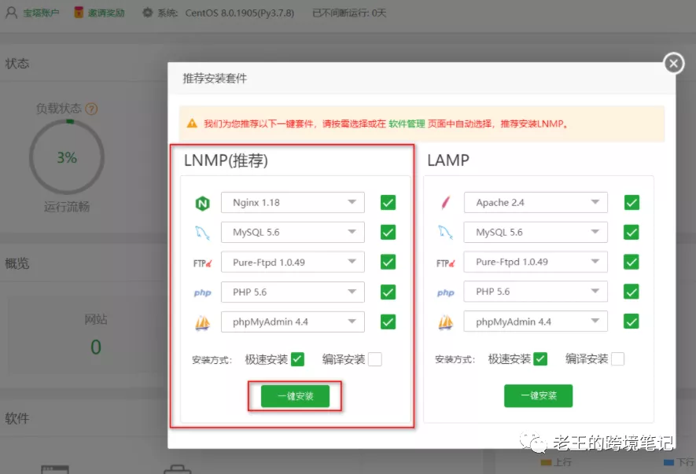Close the 推荐安装套件 dialog
696x474 pixels.
673,64
